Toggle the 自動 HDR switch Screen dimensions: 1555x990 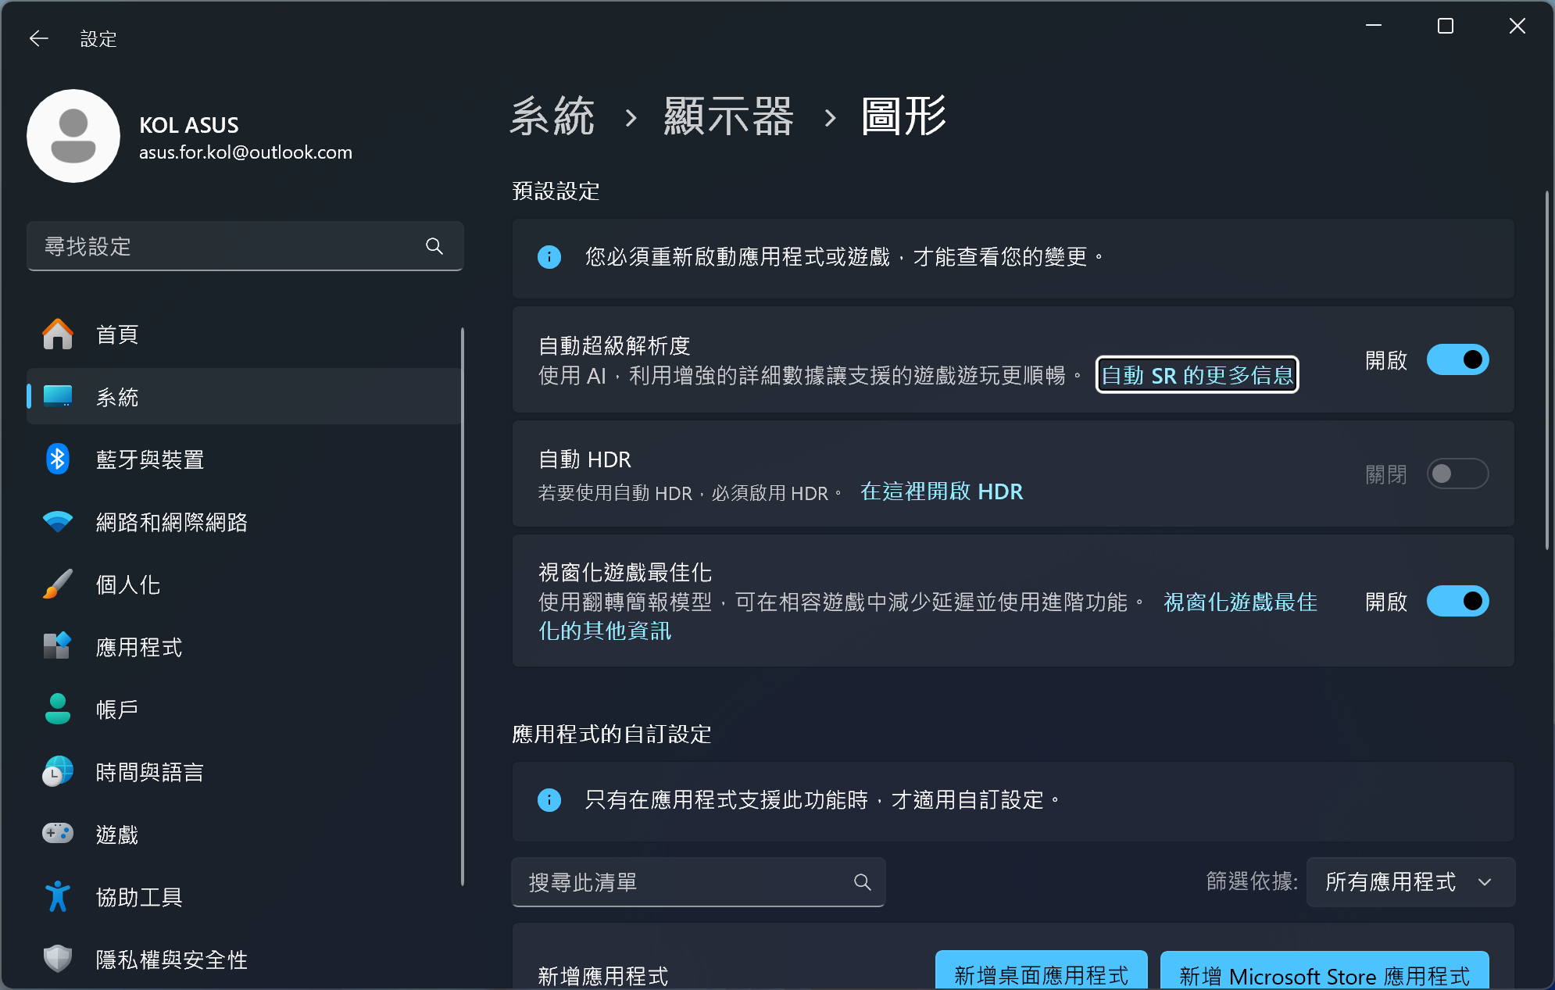(1457, 474)
